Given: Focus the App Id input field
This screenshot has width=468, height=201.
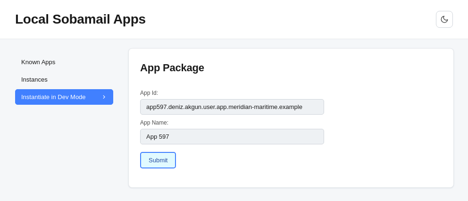Looking at the screenshot, I should point(232,107).
